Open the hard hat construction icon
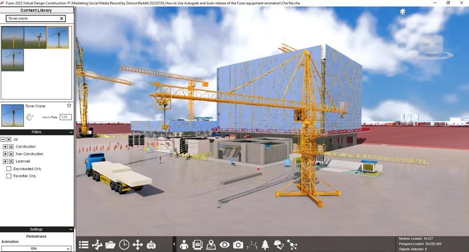469x252 pixels. pyautogui.click(x=279, y=245)
